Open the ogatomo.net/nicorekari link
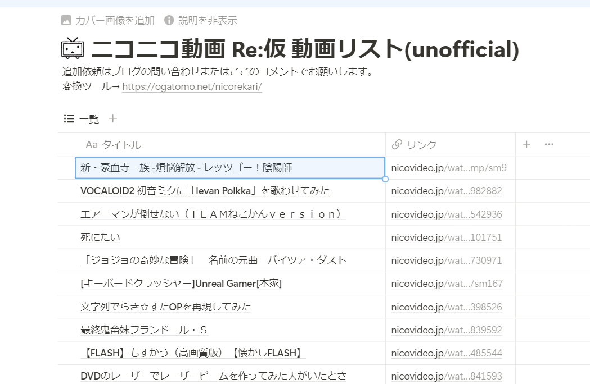Image resolution: width=590 pixels, height=384 pixels. pyautogui.click(x=192, y=87)
